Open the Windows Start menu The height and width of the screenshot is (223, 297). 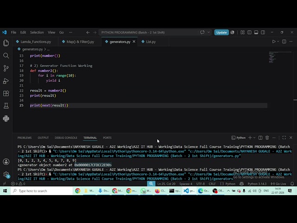click(5, 191)
